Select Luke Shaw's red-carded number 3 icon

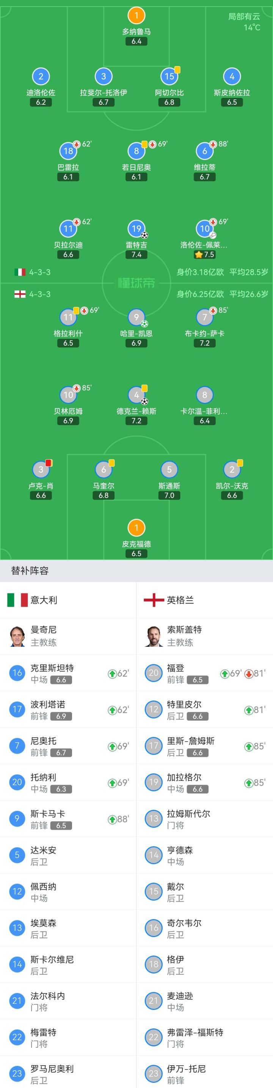(x=41, y=469)
